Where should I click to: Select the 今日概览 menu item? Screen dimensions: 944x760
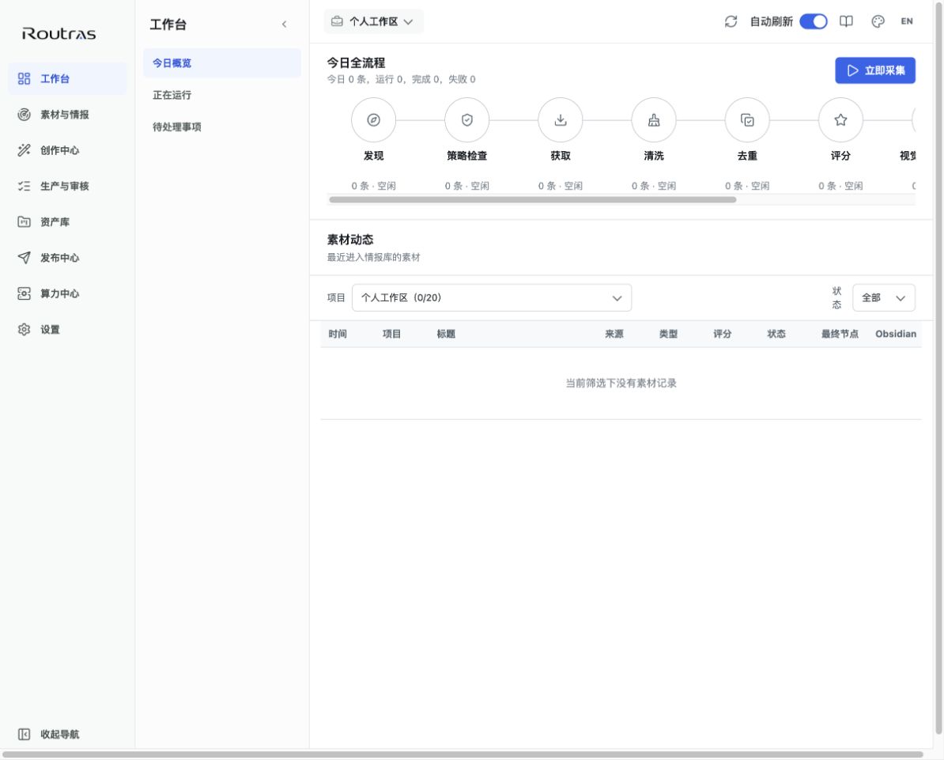pos(221,63)
